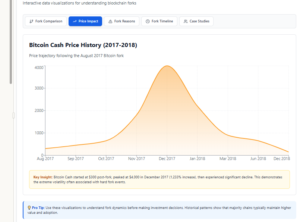Switch to the Fork Comparison tab
Screen dimensions: 300x222
(x=46, y=21)
